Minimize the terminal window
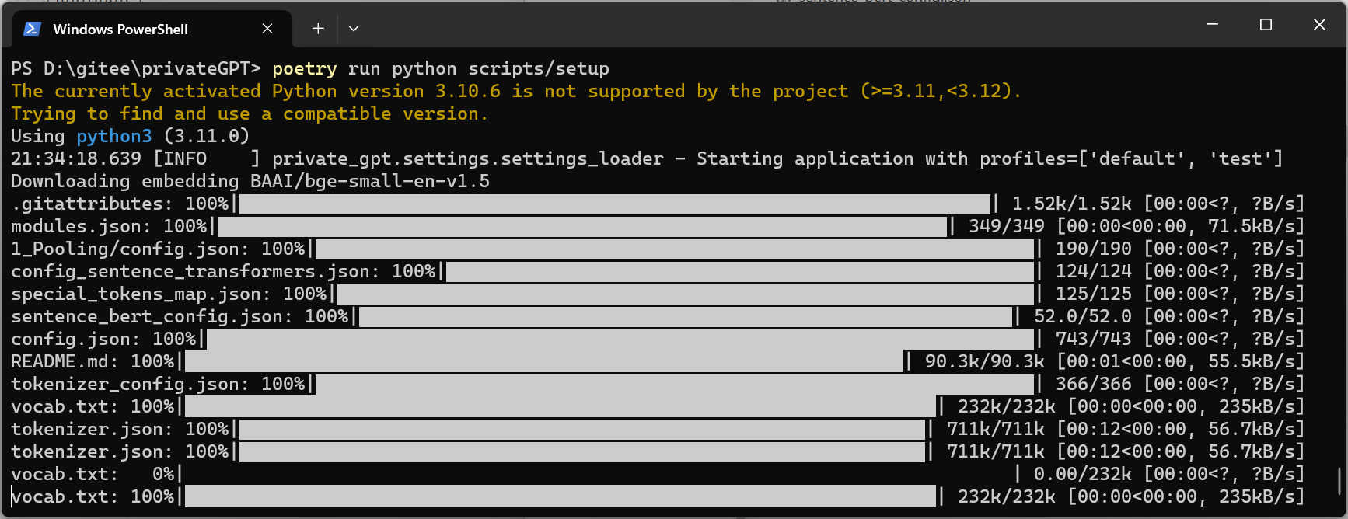 tap(1212, 25)
